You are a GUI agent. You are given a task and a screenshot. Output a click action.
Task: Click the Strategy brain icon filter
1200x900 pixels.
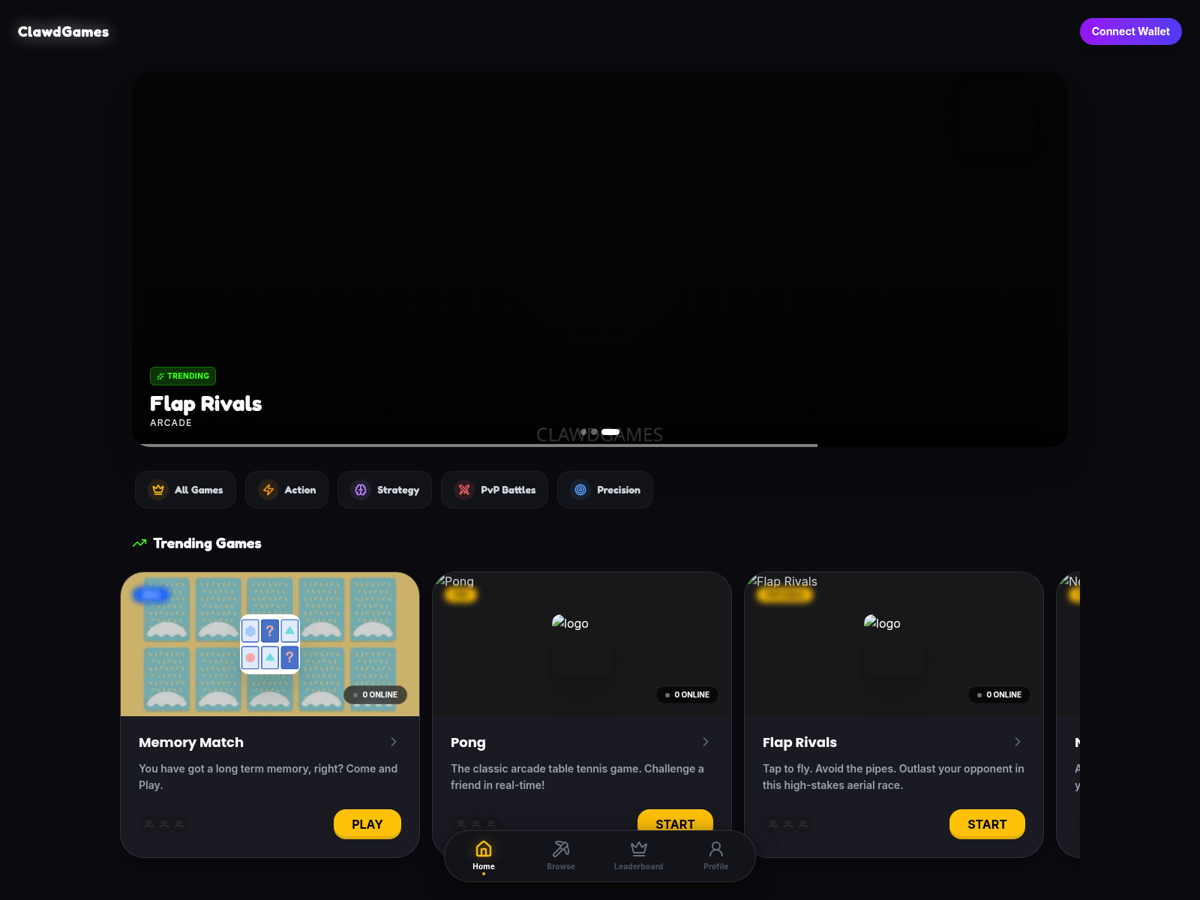pyautogui.click(x=361, y=490)
